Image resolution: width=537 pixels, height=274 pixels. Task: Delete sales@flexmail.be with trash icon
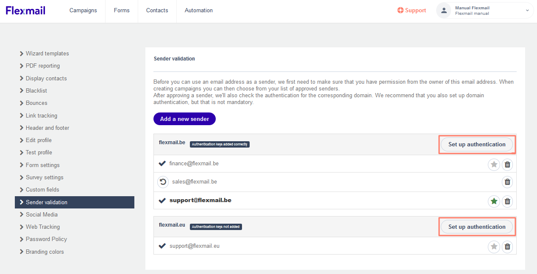(507, 182)
